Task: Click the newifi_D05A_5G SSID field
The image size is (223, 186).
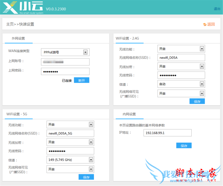Action: pos(70,133)
